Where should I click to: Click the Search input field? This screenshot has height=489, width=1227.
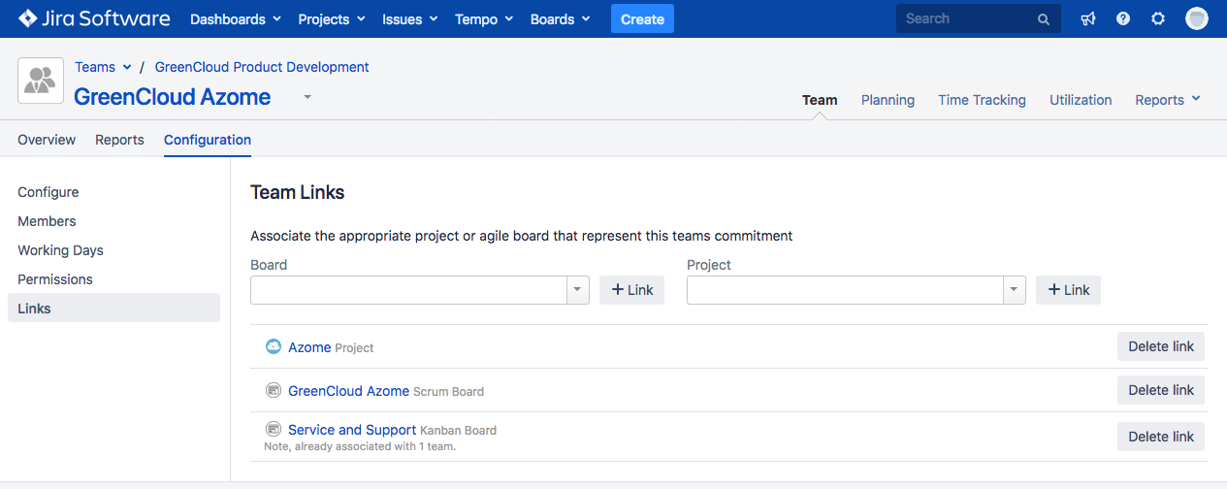(x=965, y=18)
